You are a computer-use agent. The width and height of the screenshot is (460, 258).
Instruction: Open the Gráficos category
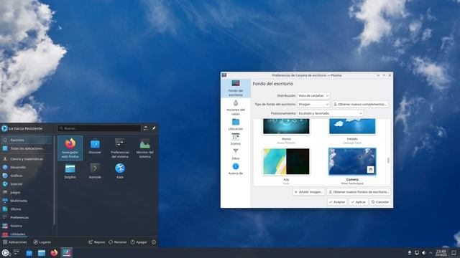[27, 176]
